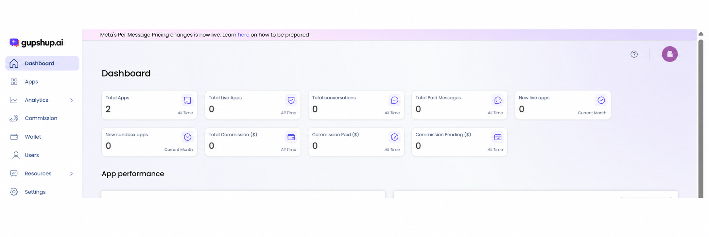Click the Commission Pending card icon
Image resolution: width=709 pixels, height=237 pixels.
coord(498,137)
